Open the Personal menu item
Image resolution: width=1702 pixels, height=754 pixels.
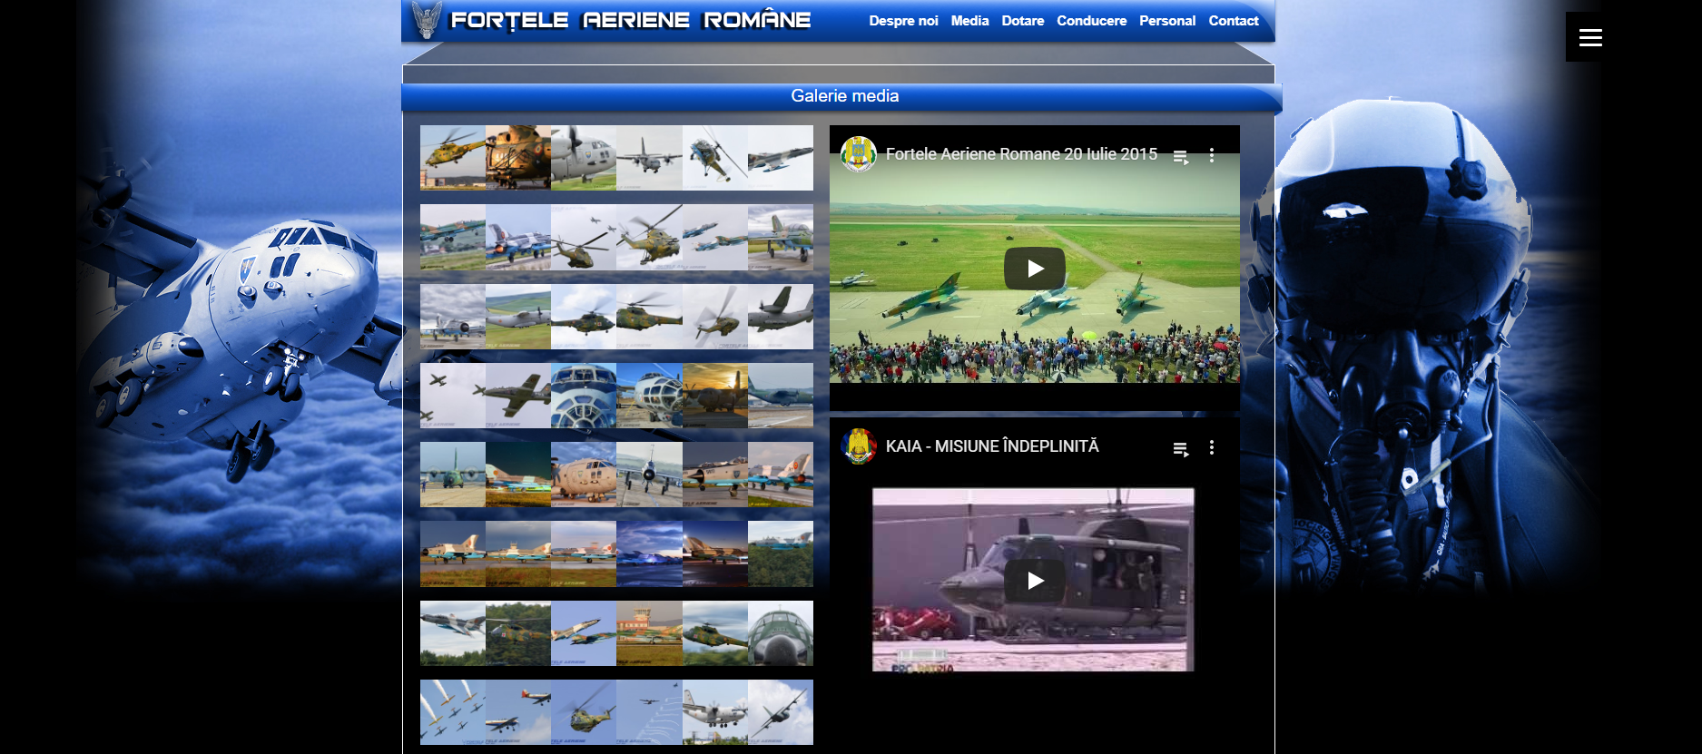(x=1167, y=20)
